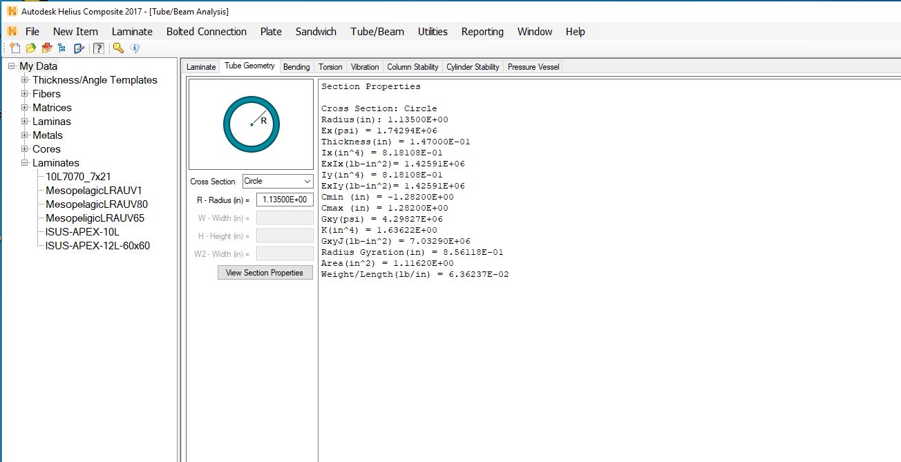Collapse the Laminates tree node
The image size is (901, 462).
(x=25, y=163)
